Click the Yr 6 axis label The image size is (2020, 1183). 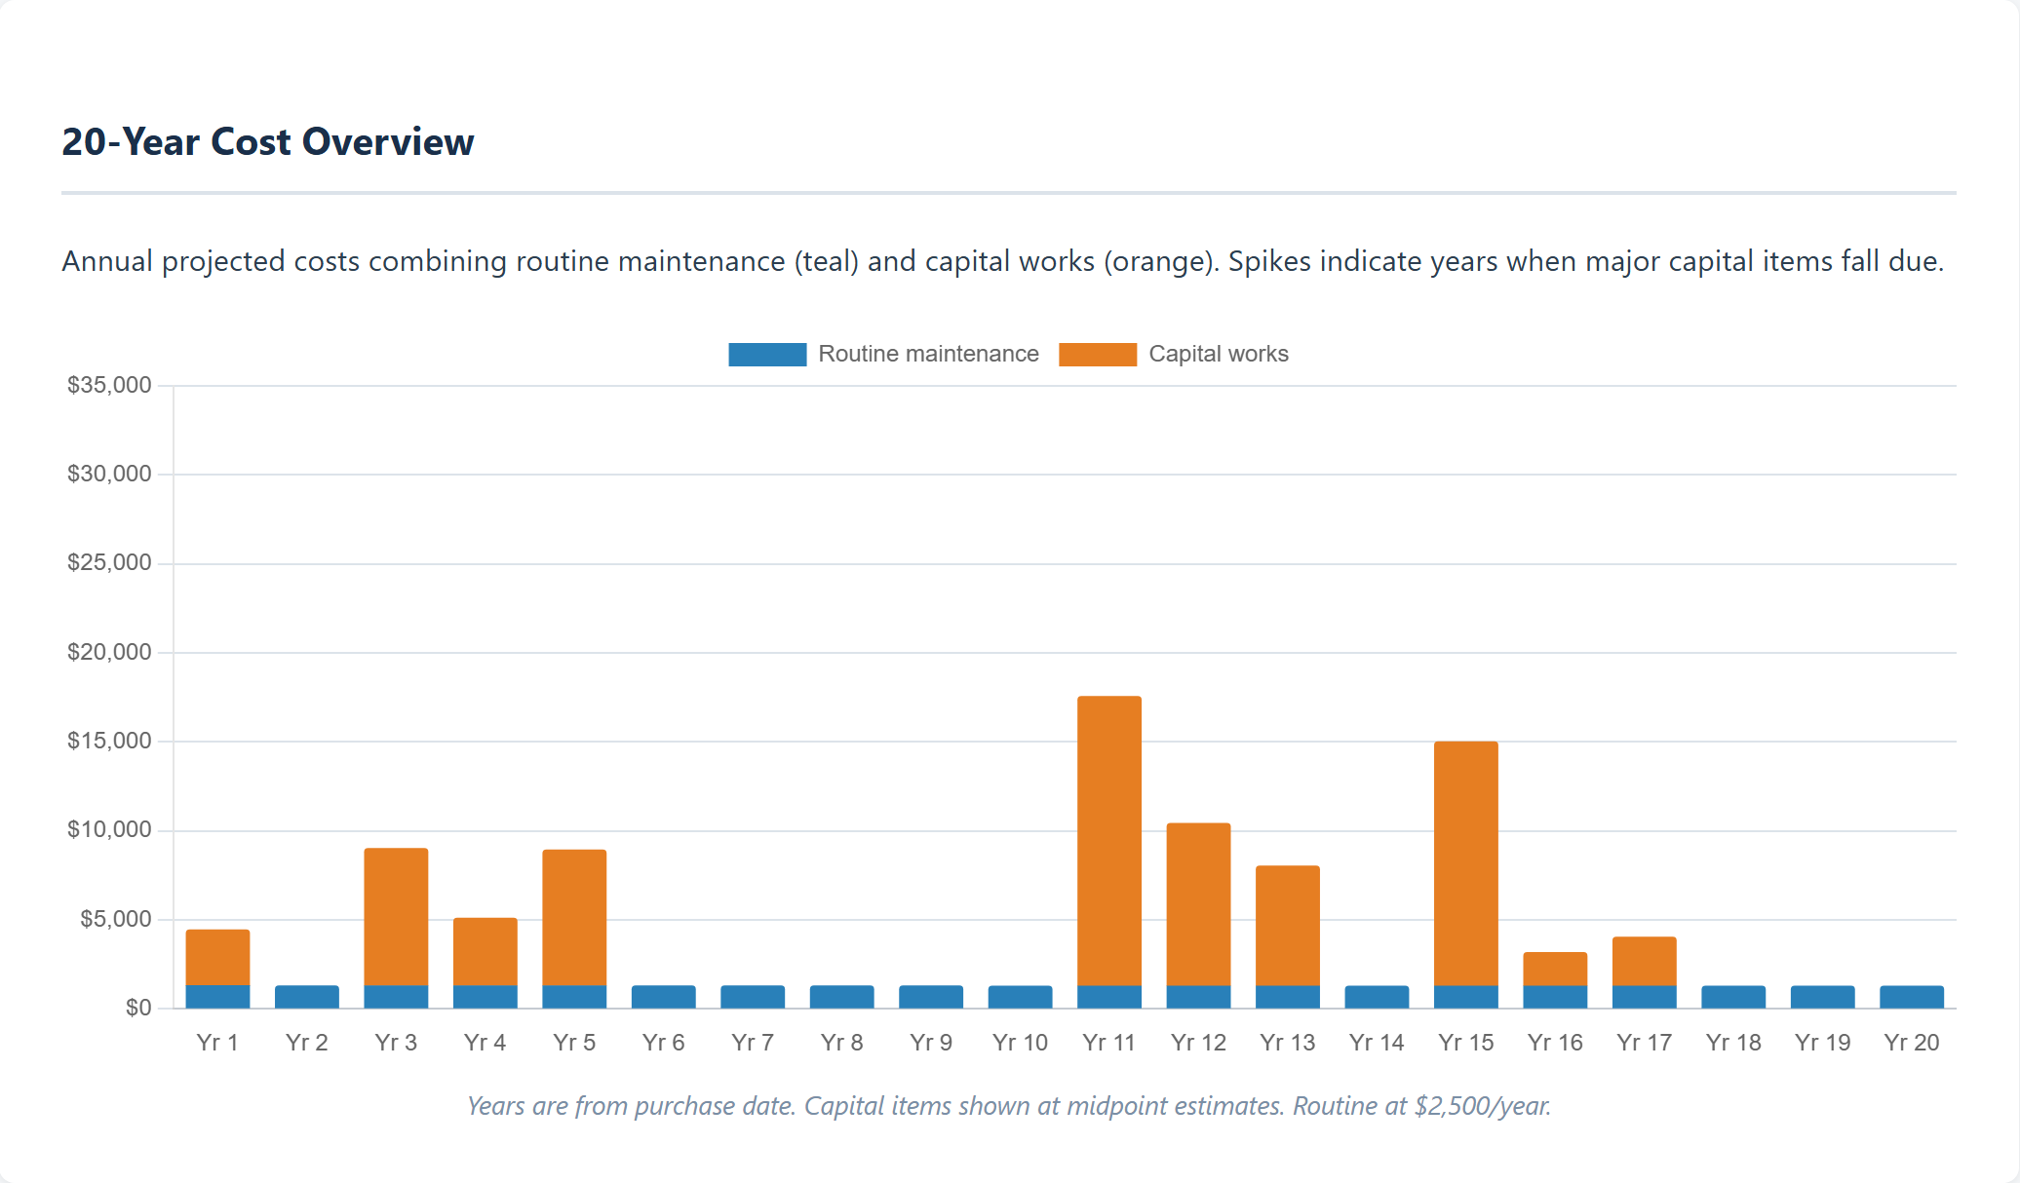[664, 1043]
